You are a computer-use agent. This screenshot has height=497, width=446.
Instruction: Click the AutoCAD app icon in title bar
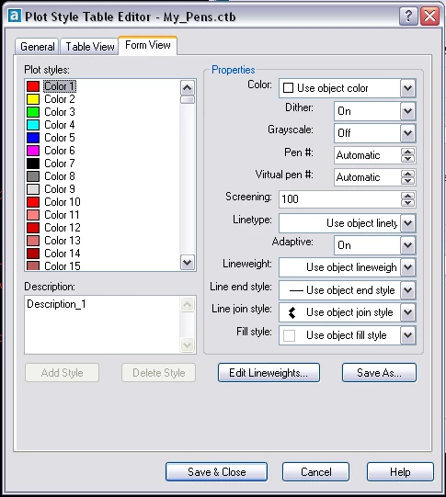[x=15, y=16]
